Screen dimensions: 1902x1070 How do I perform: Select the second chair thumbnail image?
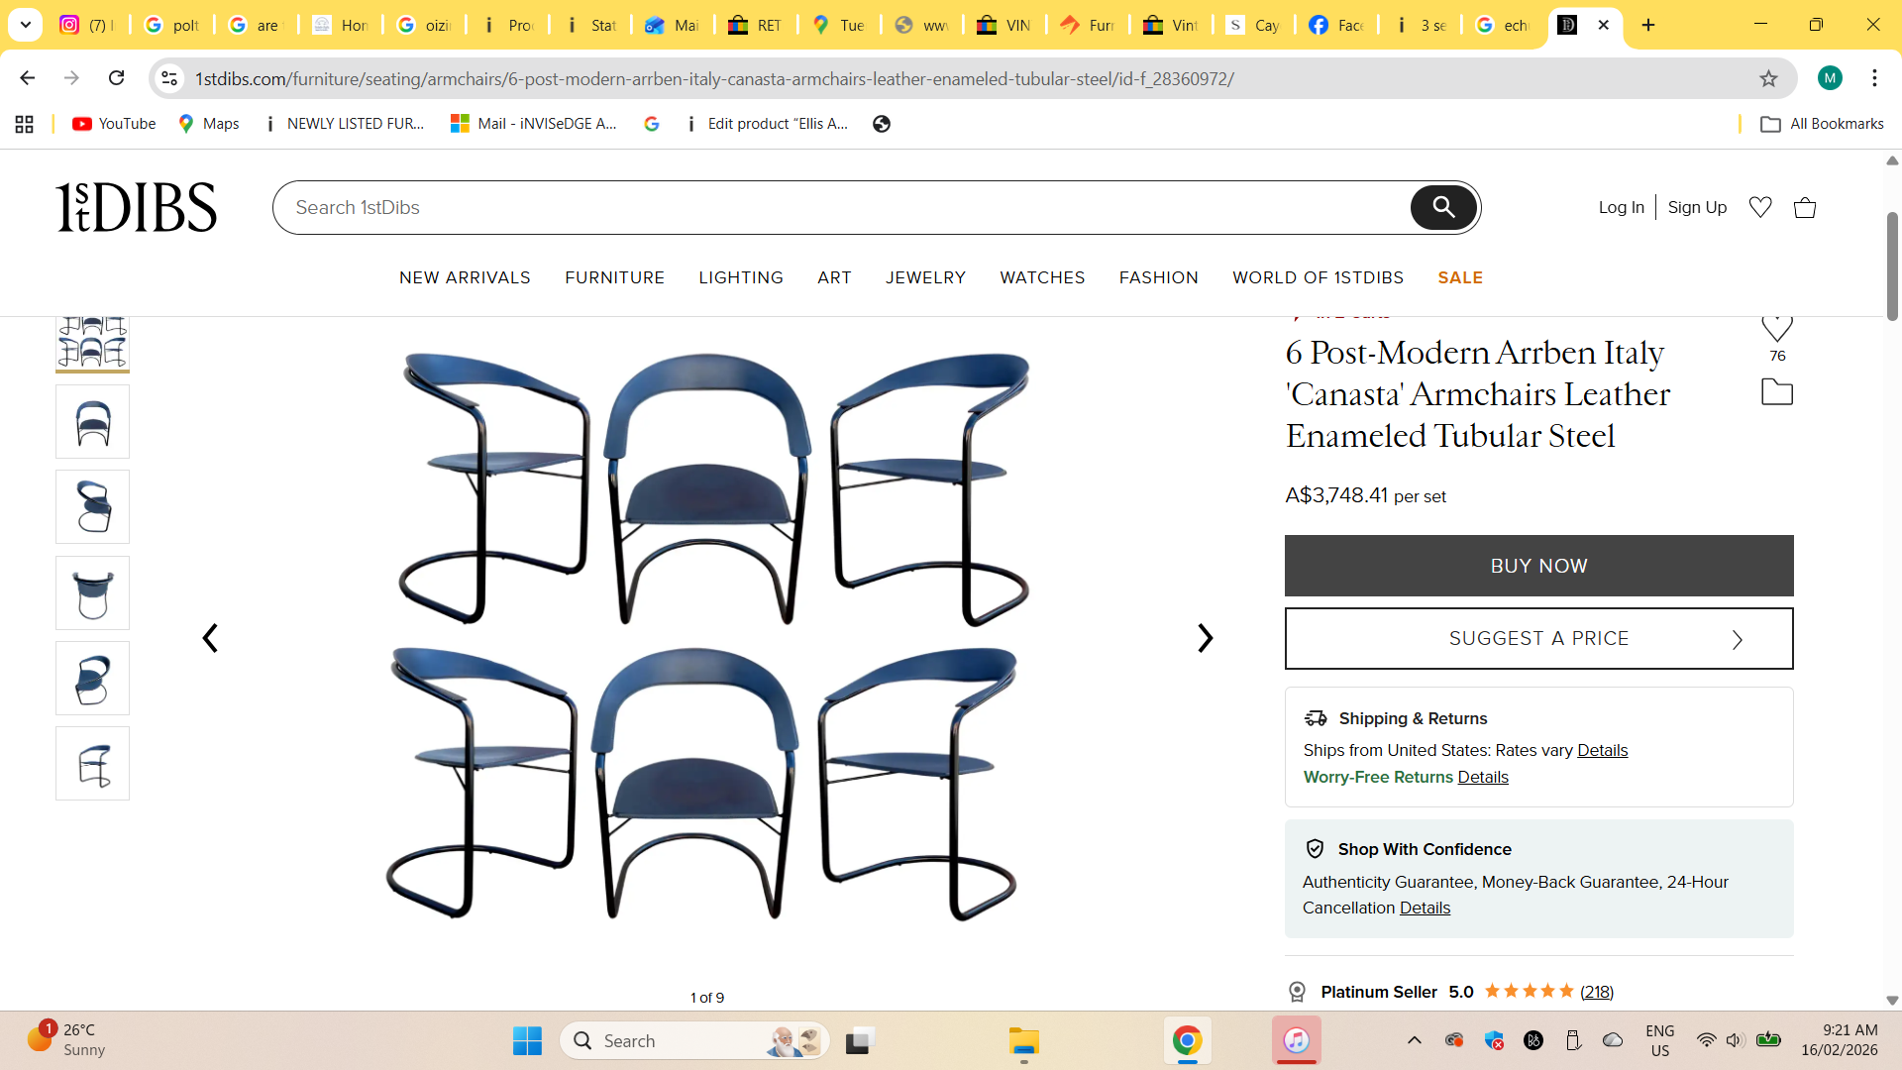[92, 422]
